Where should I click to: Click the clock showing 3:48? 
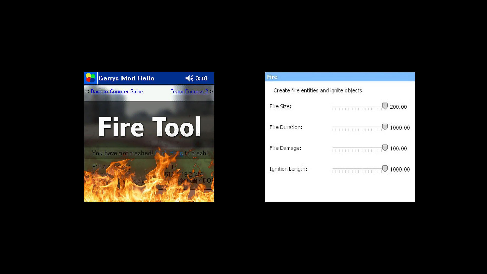pyautogui.click(x=202, y=78)
